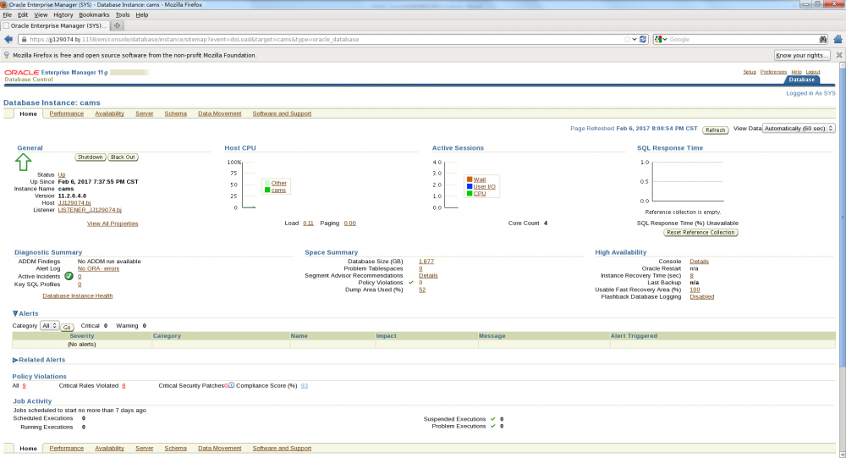Click the No ORA- errors link
Image resolution: width=846 pixels, height=458 pixels.
[98, 268]
